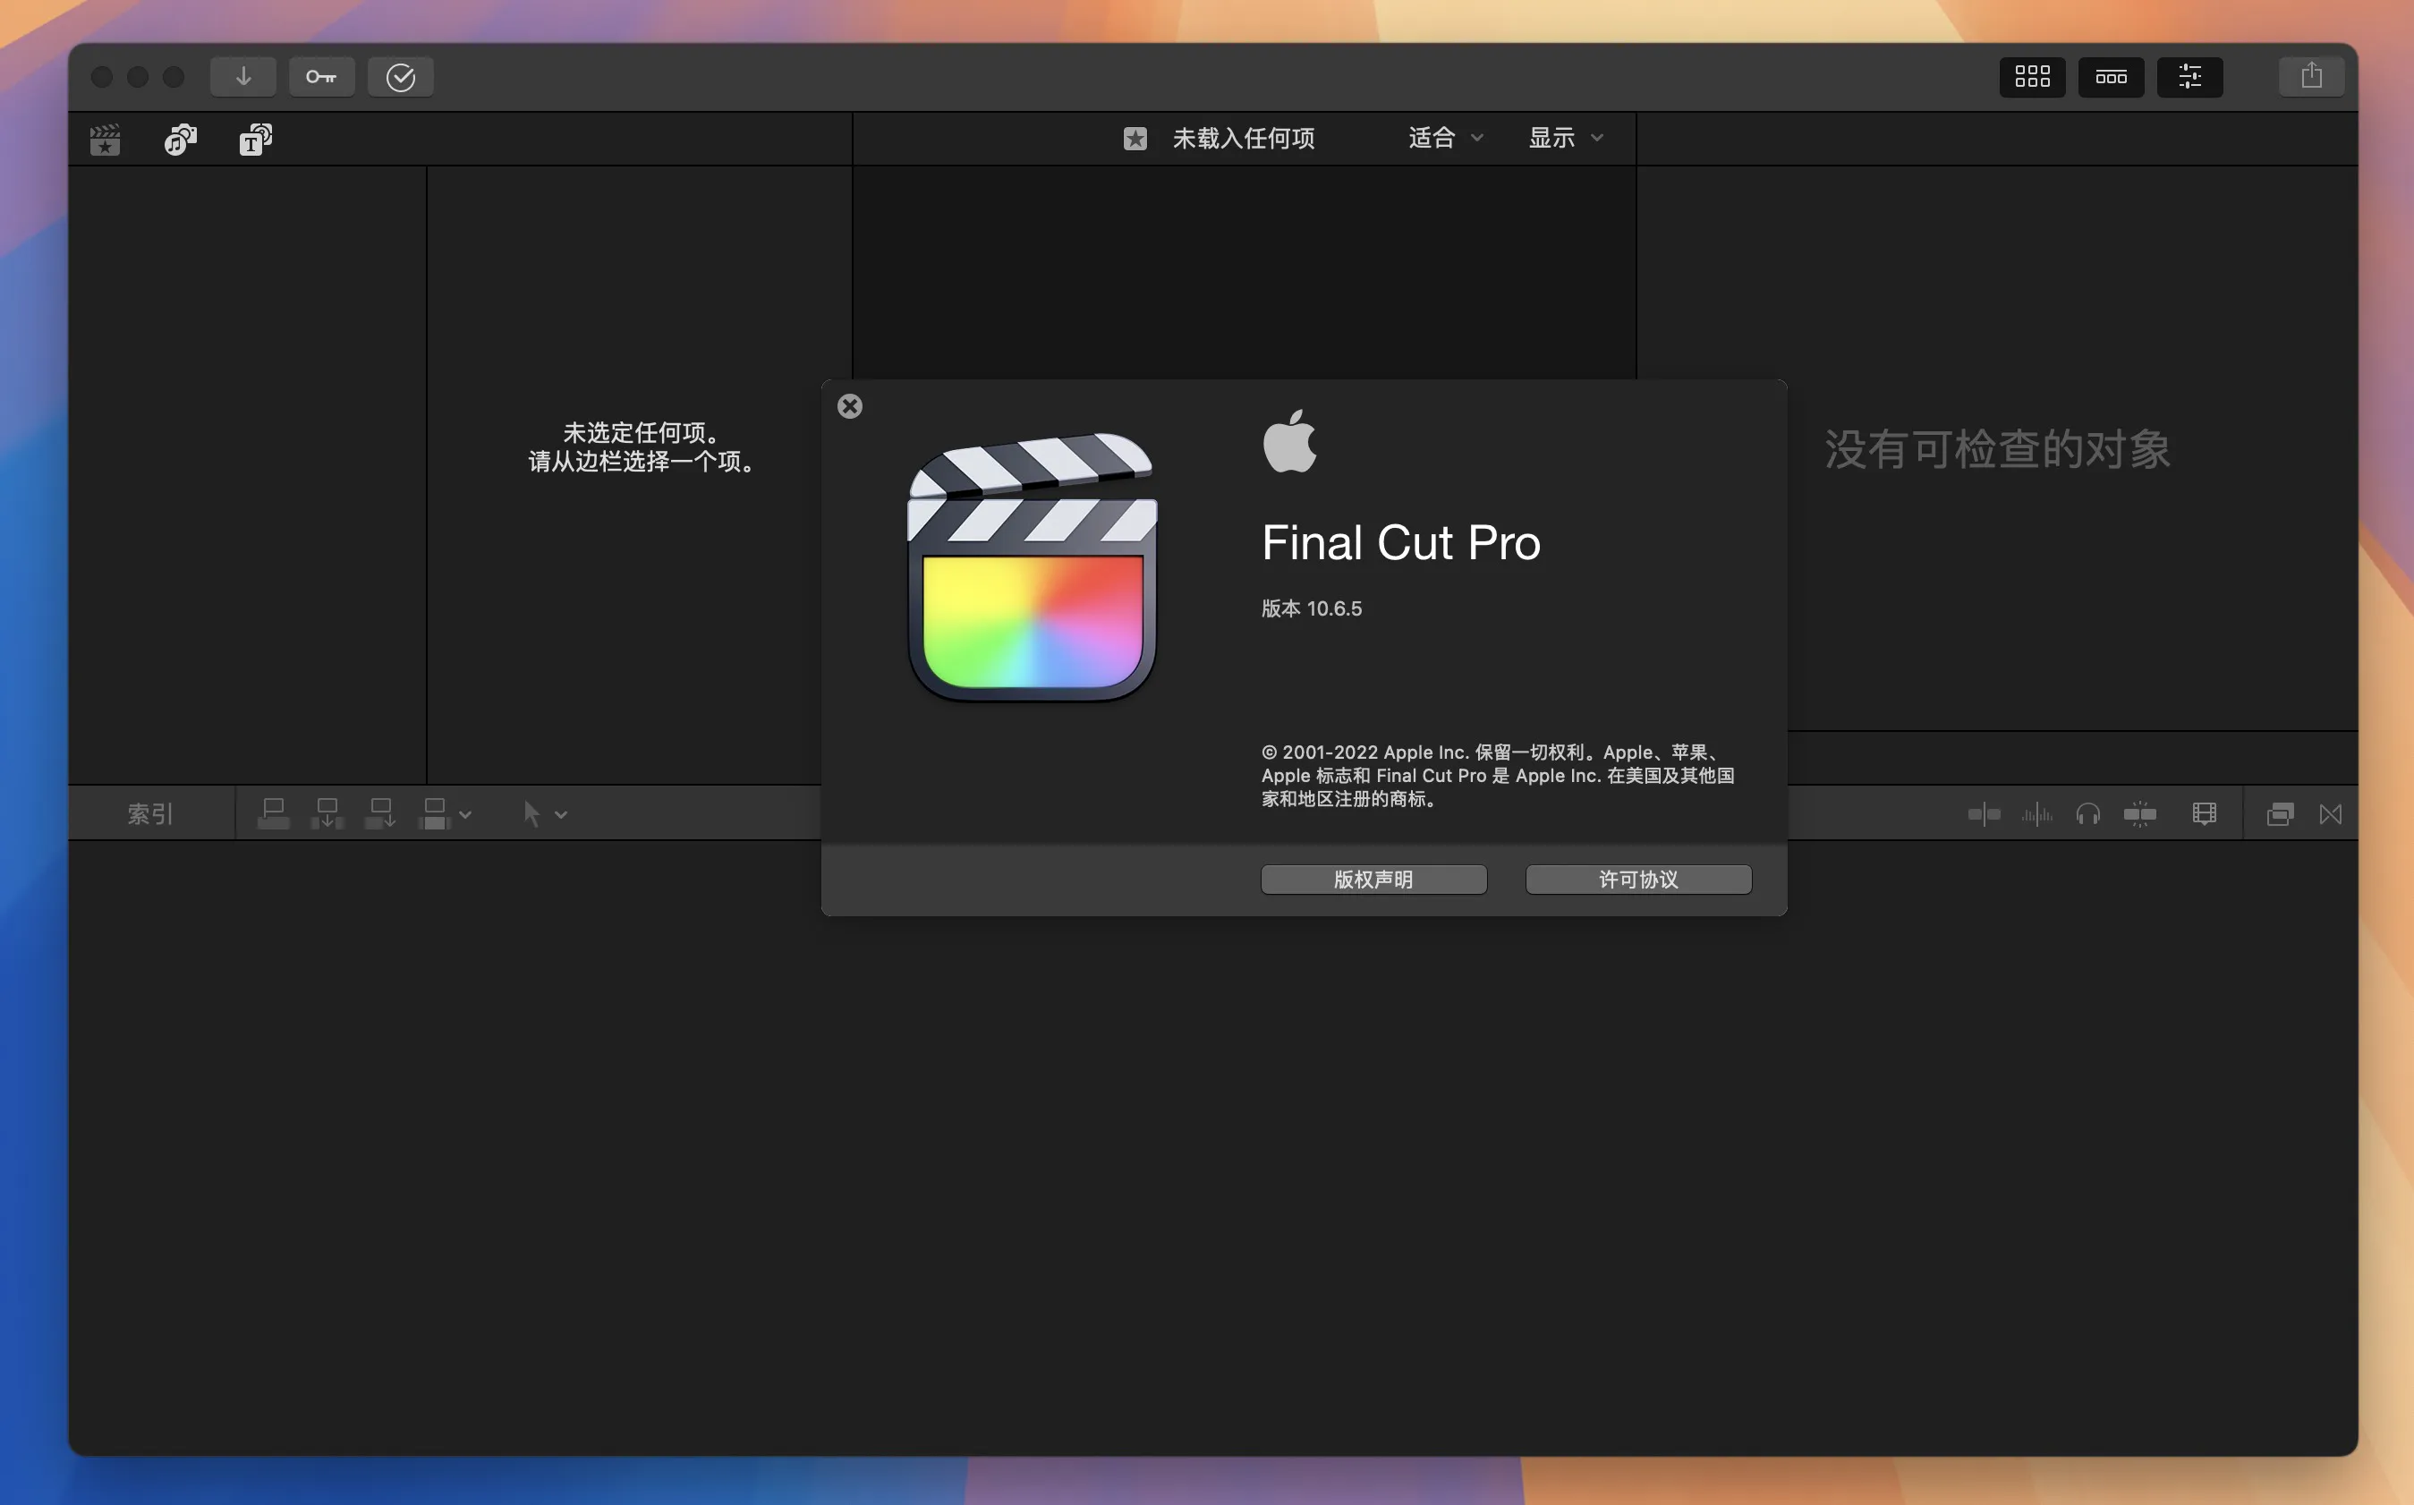Viewport: 2414px width, 1505px height.
Task: Open the Libraries sidebar clapperboard icon
Action: pyautogui.click(x=106, y=140)
